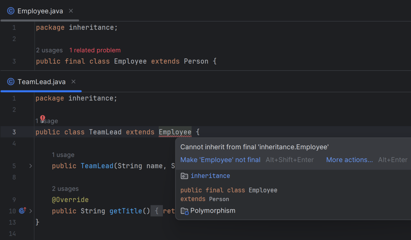This screenshot has width=411, height=240.
Task: Click the package inheritance statement in Employee.java
Action: (x=77, y=27)
